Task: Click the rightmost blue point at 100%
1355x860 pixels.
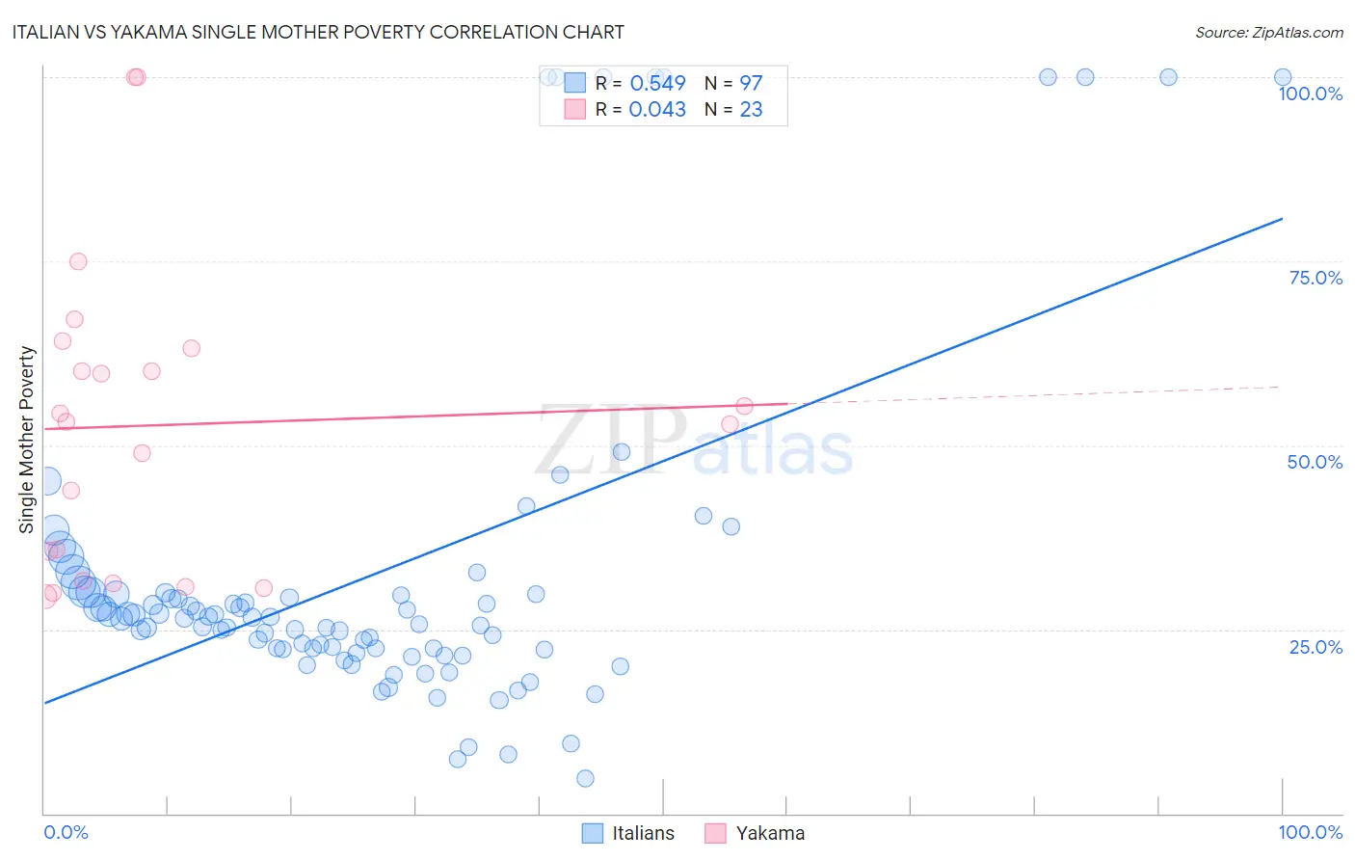Action: pos(1283,77)
